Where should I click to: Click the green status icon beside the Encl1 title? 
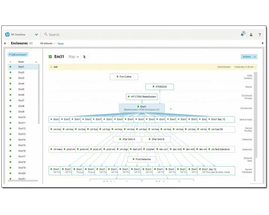(50, 57)
